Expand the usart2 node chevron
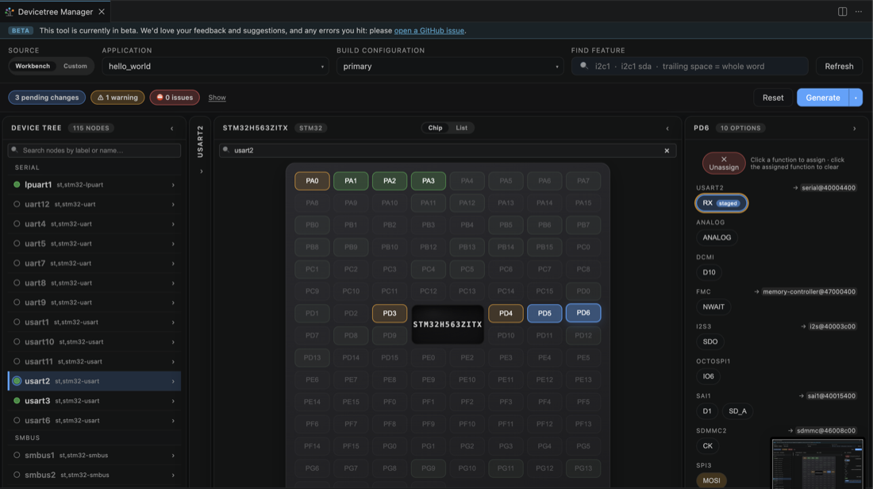 pos(173,382)
